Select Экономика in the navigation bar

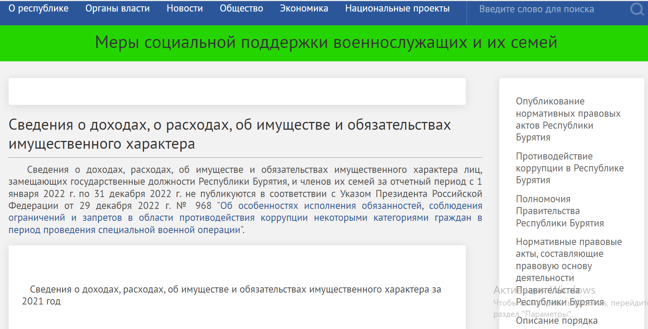(304, 9)
